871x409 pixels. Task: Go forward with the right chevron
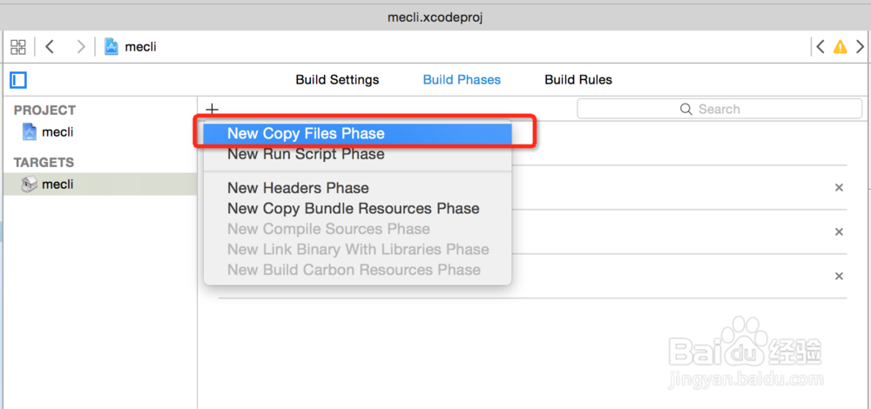click(80, 47)
